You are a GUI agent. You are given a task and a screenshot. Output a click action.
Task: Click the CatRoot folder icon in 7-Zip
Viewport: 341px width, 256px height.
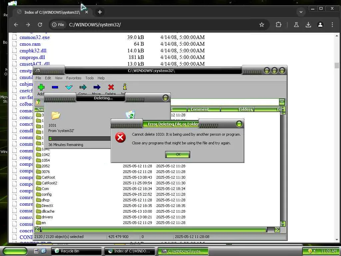click(x=39, y=177)
